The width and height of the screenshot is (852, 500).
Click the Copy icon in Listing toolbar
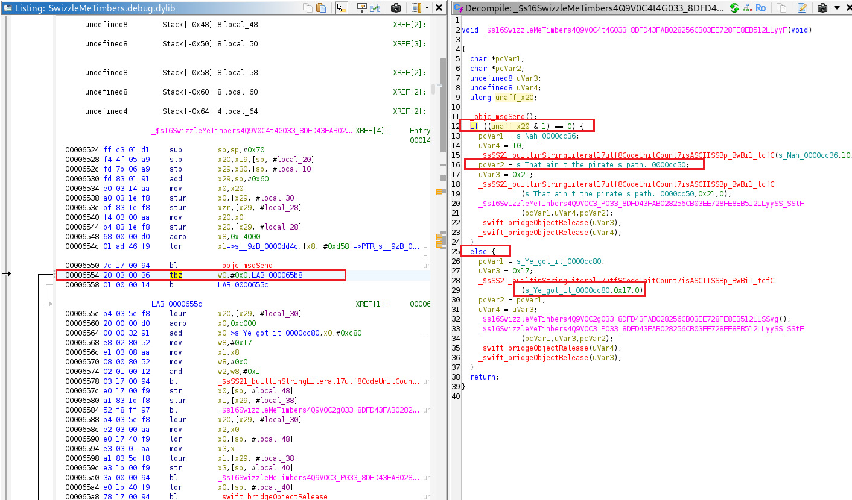click(x=308, y=8)
